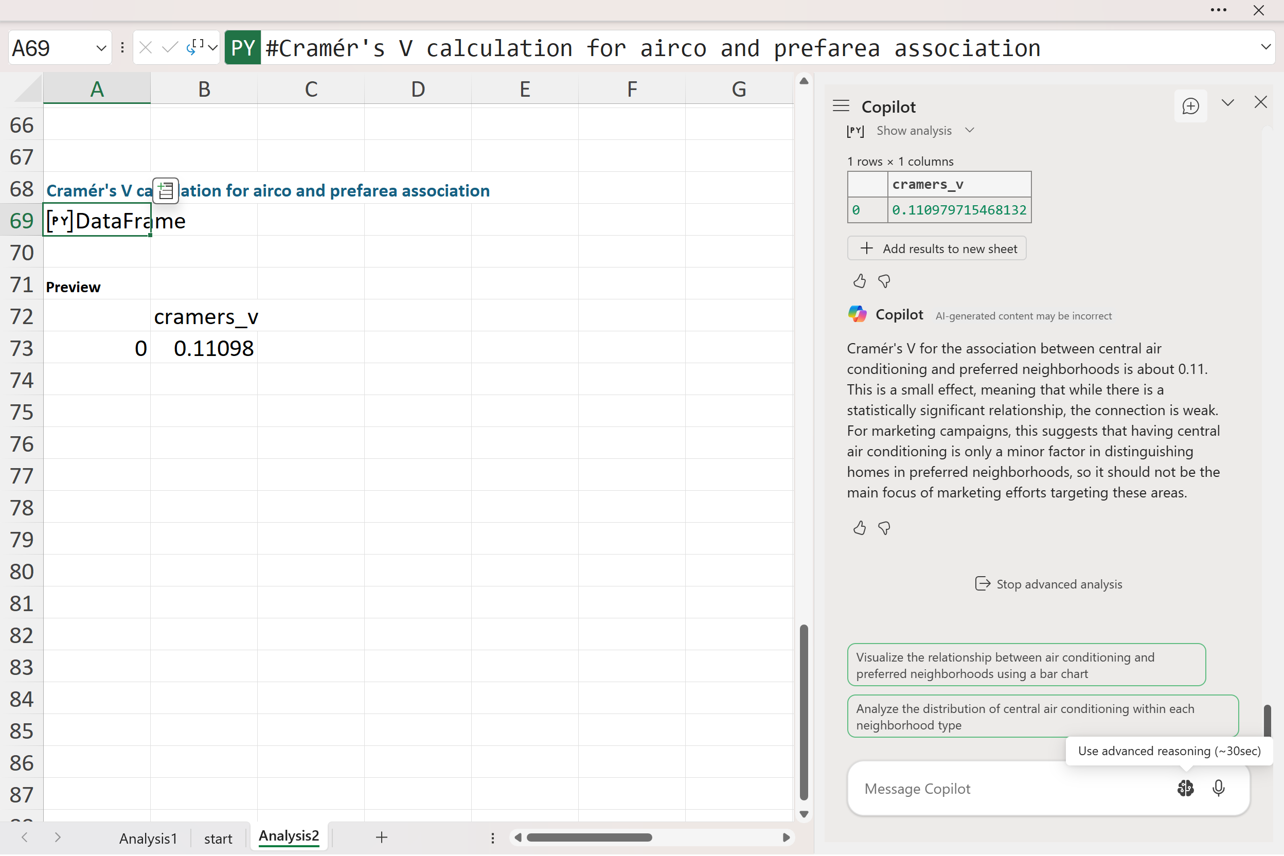This screenshot has height=856, width=1284.
Task: Open the Copilot hamburger menu
Action: pos(841,106)
